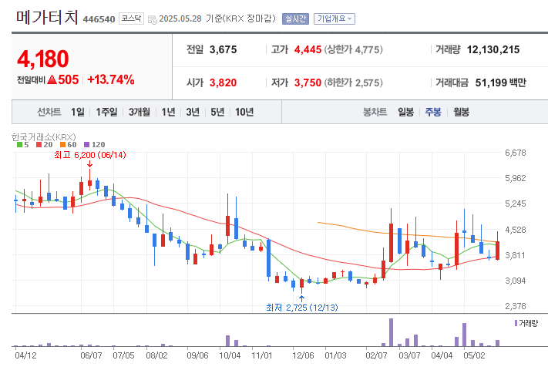
Task: Click the 거래량 value 12,130,215
Action: (493, 49)
